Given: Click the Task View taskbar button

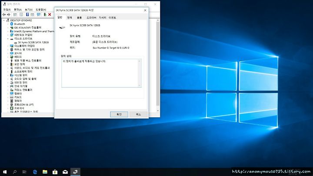Looking at the screenshot, I should pos(24,172).
